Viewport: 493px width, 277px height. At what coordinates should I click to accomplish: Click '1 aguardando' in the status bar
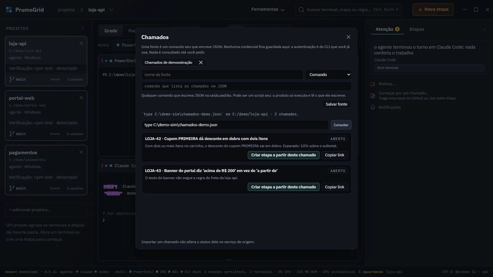pos(371,272)
